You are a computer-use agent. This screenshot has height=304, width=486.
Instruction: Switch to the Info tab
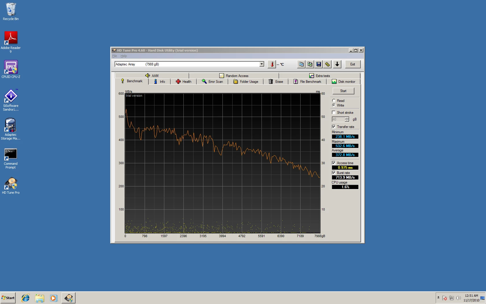point(159,82)
